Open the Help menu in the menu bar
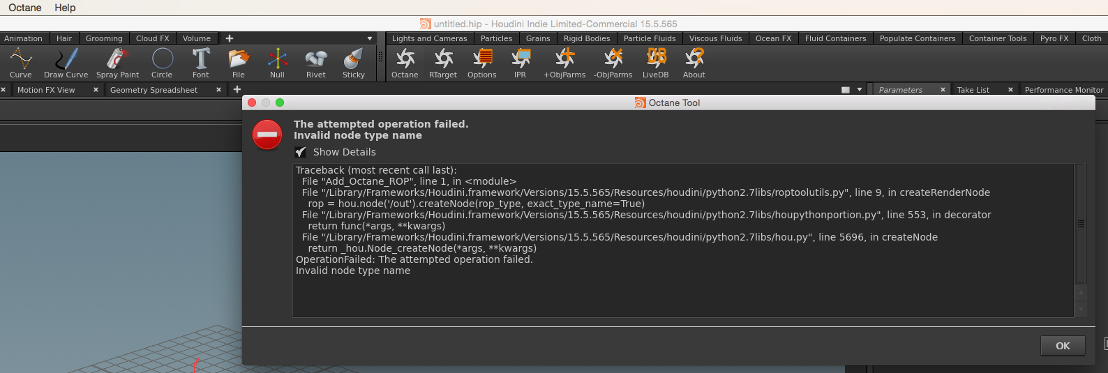1108x373 pixels. [x=65, y=8]
